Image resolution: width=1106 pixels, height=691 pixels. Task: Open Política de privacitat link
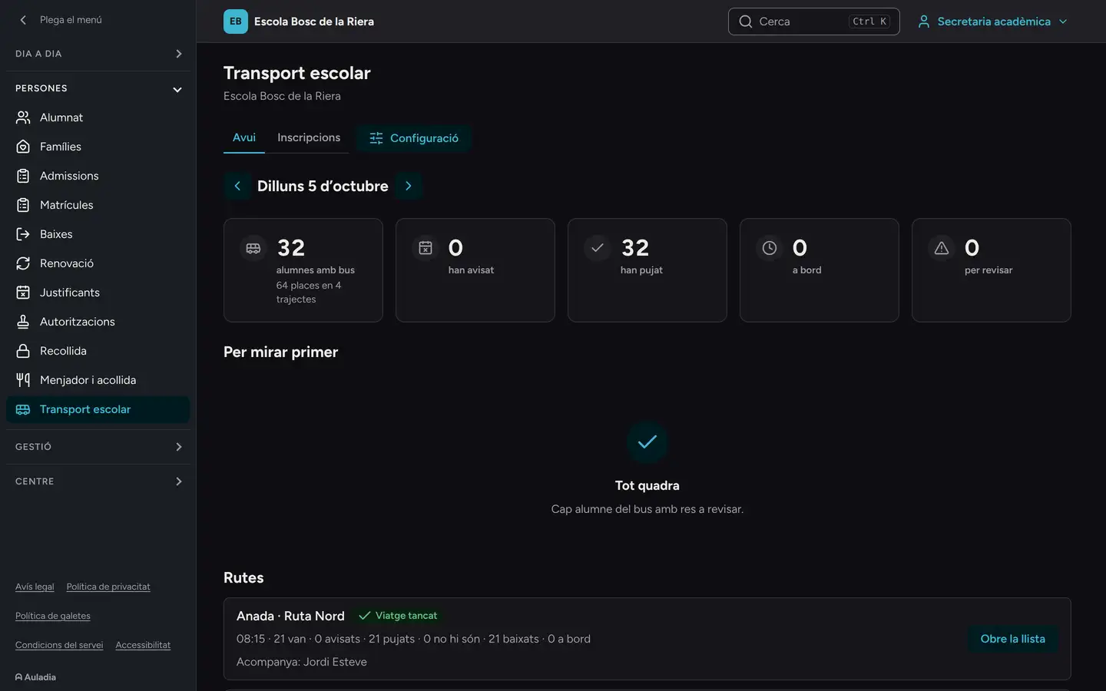tap(108, 587)
